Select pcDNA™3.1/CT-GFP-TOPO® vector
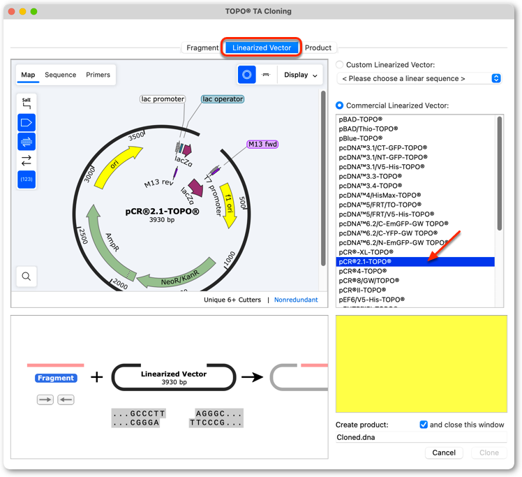 415,147
